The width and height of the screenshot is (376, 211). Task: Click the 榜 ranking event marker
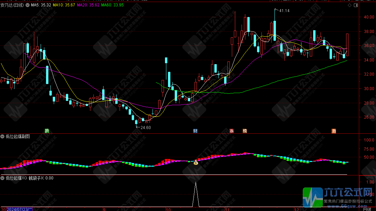pos(245,131)
